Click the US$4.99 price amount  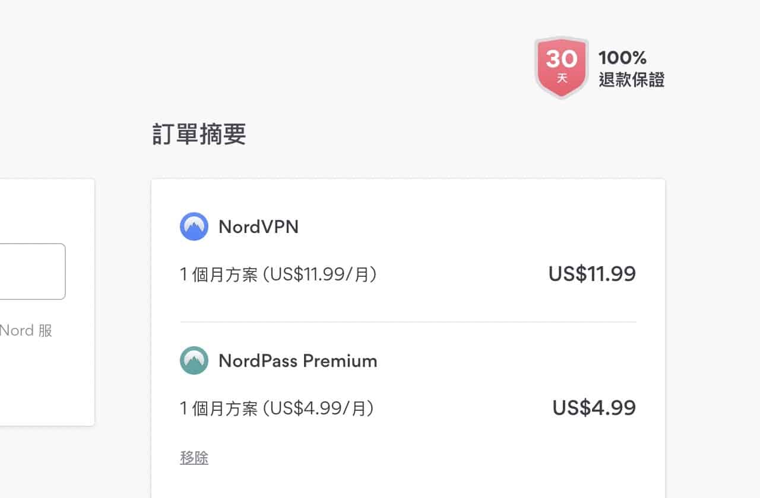tap(594, 408)
